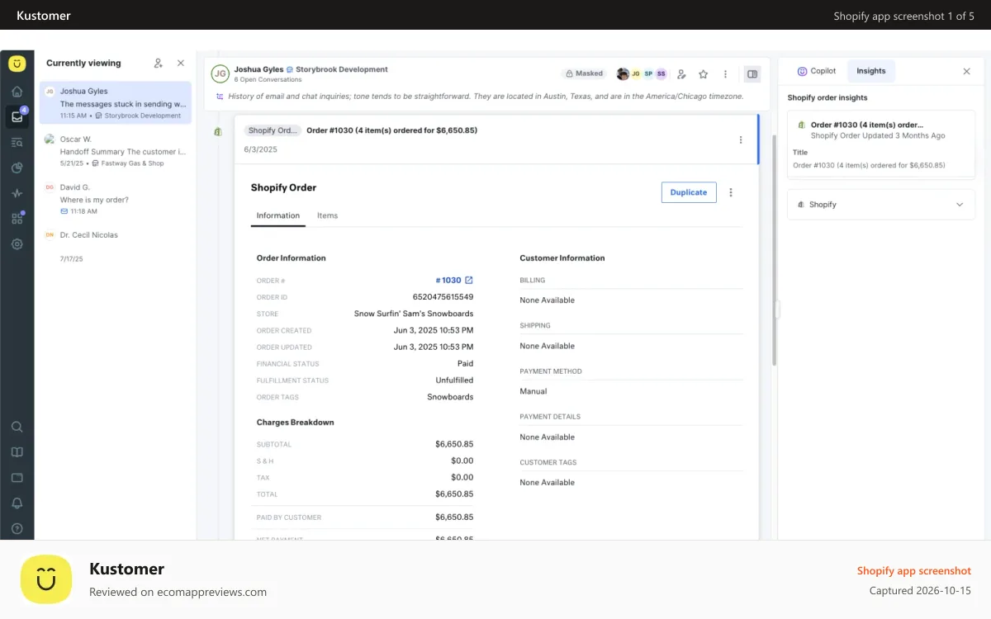Click Unfulfilled fulfillment status value
The image size is (991, 619).
coord(455,380)
